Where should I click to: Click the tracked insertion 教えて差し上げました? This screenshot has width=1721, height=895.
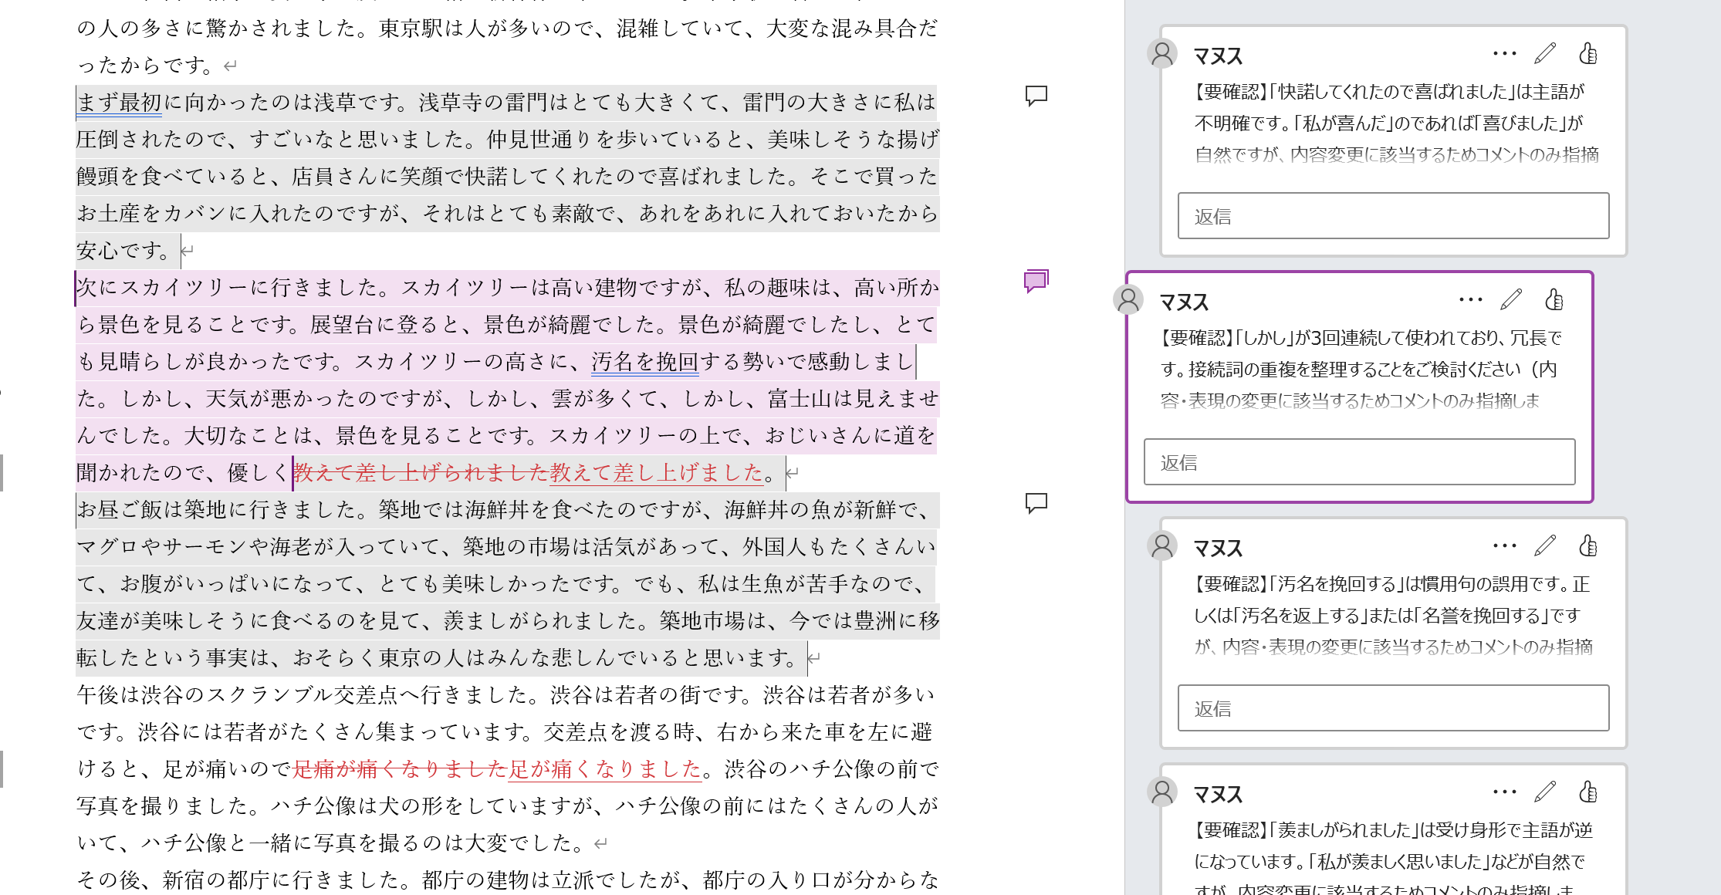pyautogui.click(x=656, y=472)
